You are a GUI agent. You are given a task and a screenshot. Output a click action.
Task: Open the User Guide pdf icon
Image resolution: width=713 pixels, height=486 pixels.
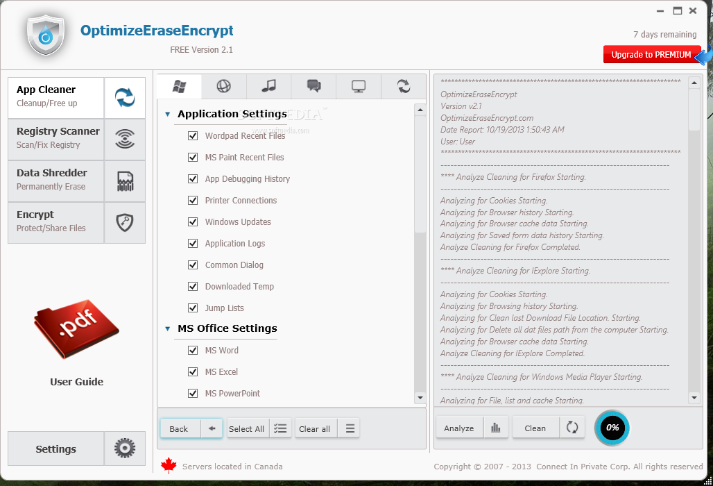(x=76, y=328)
